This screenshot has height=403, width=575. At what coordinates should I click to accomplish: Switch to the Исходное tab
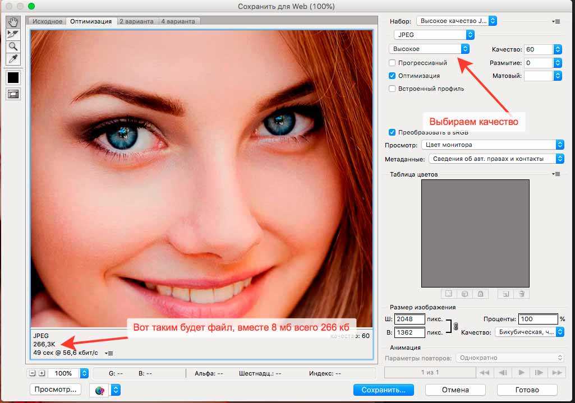pos(47,21)
